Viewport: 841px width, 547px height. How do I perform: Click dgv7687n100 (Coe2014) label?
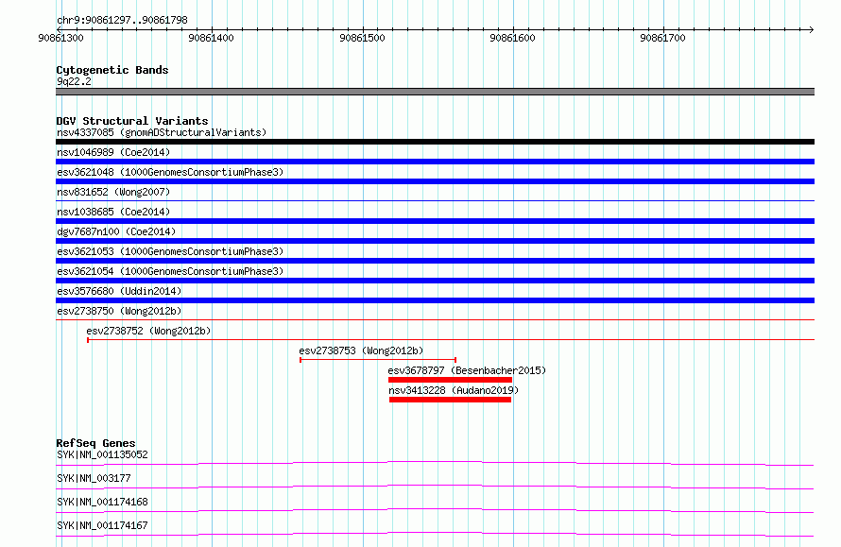(116, 231)
